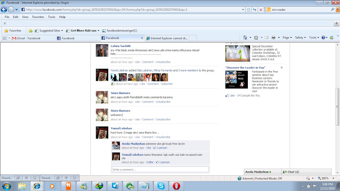The height and width of the screenshot is (191, 340).
Task: Expand the Get More Add-ons dropdown
Action: [x=98, y=30]
